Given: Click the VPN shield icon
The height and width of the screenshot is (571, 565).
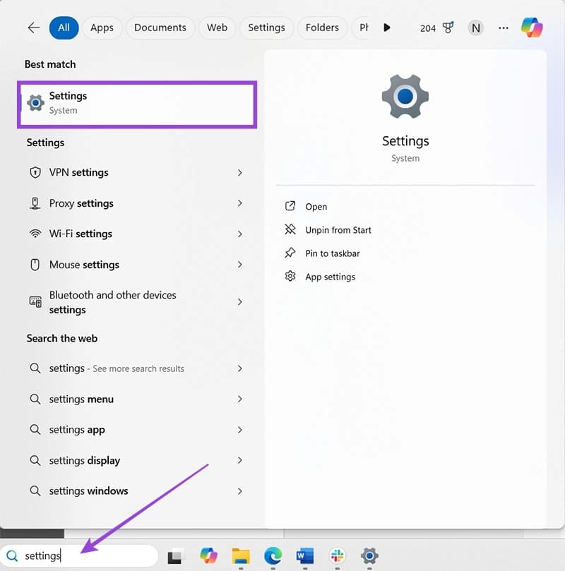Looking at the screenshot, I should click(x=35, y=172).
